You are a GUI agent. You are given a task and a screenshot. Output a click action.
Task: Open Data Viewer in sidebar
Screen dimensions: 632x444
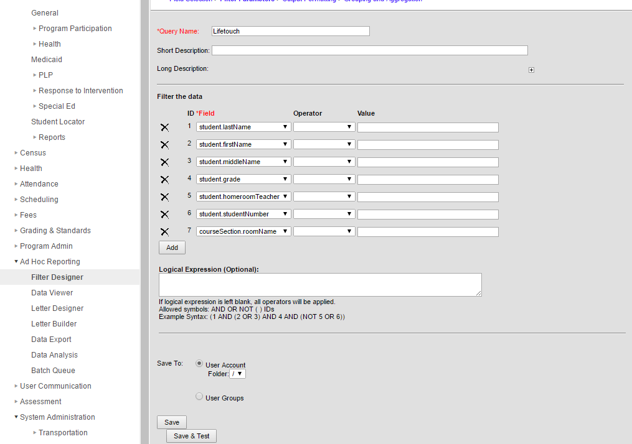tap(52, 293)
